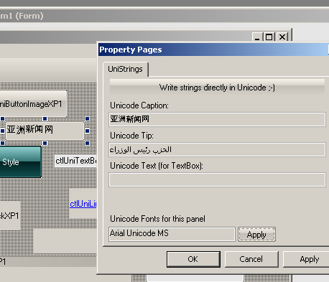The width and height of the screenshot is (329, 282).
Task: Close the form designer window
Action: tap(282, 37)
